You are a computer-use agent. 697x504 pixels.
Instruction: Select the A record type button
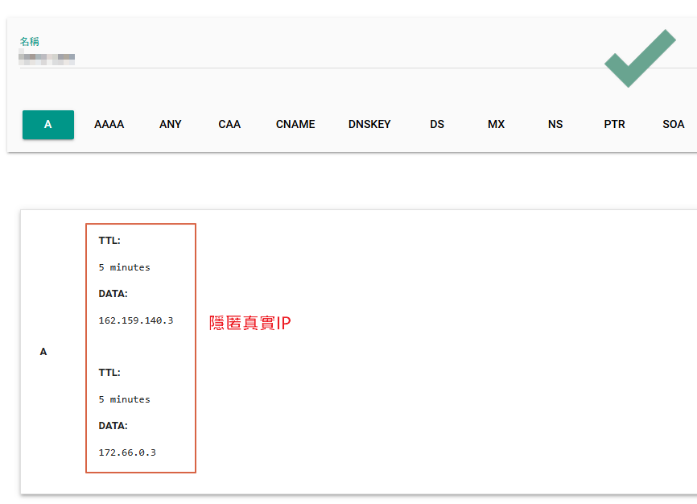(48, 125)
